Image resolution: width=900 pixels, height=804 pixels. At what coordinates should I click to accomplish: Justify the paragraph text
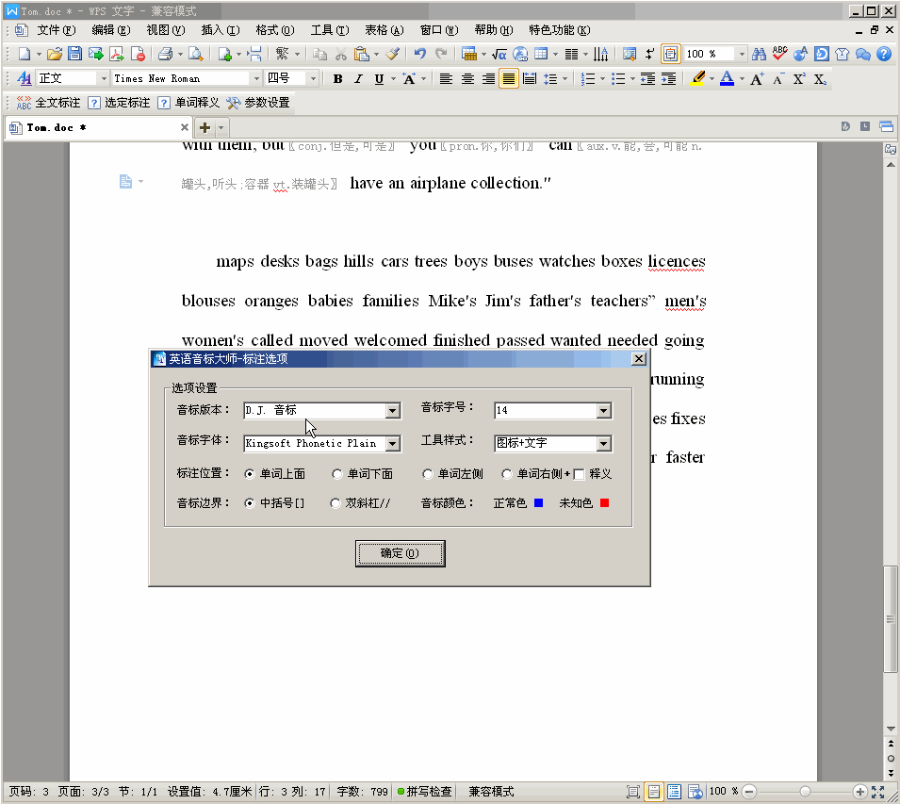509,78
